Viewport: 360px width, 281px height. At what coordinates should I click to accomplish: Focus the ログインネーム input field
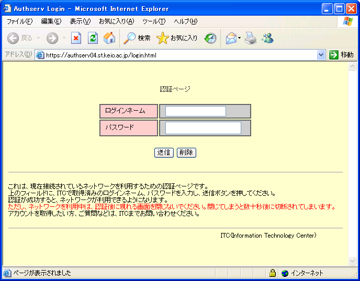pos(195,111)
